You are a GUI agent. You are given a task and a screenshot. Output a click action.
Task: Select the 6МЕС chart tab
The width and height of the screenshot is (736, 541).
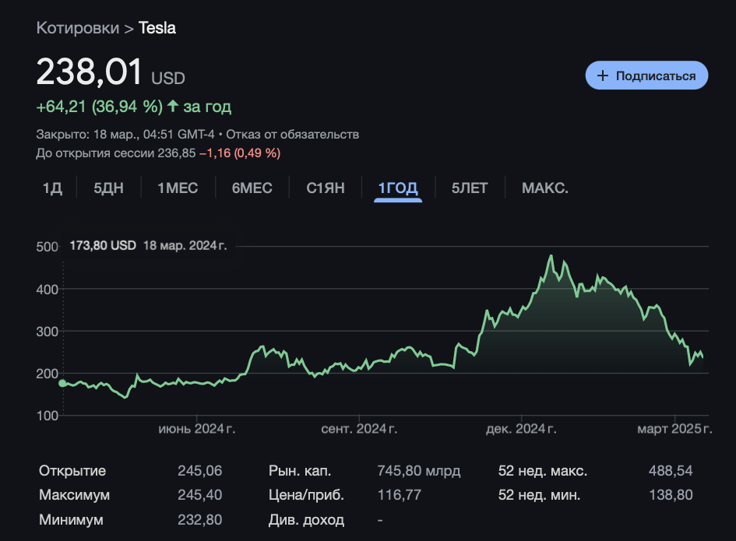pyautogui.click(x=252, y=188)
